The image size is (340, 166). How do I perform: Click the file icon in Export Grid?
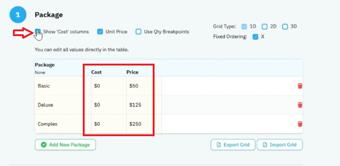click(x=219, y=145)
